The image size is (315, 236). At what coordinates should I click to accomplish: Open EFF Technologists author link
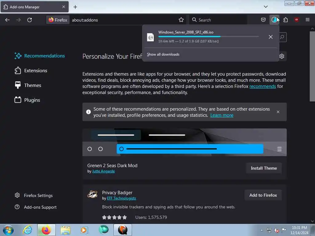(121, 198)
